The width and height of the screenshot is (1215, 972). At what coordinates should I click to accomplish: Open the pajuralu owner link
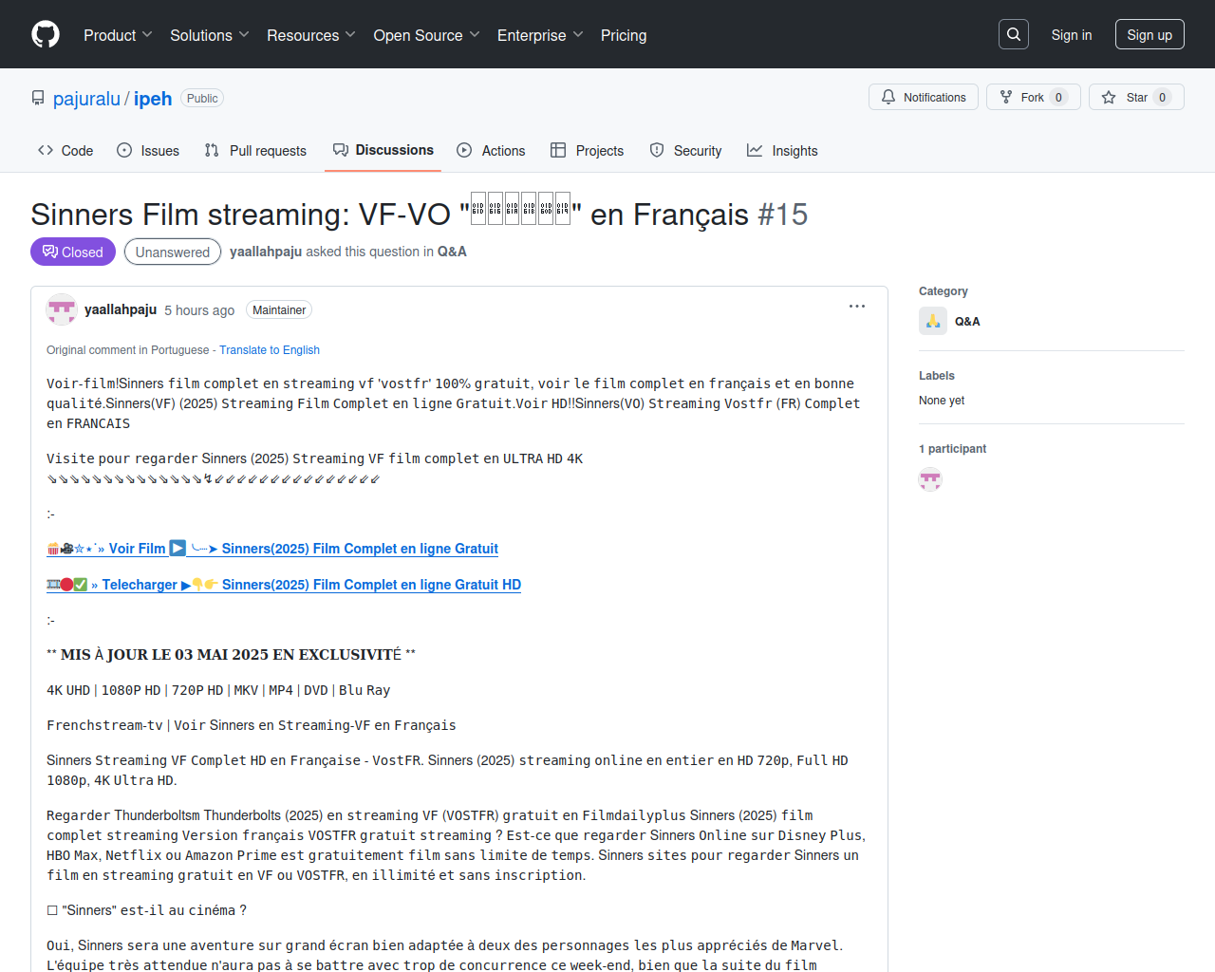86,99
